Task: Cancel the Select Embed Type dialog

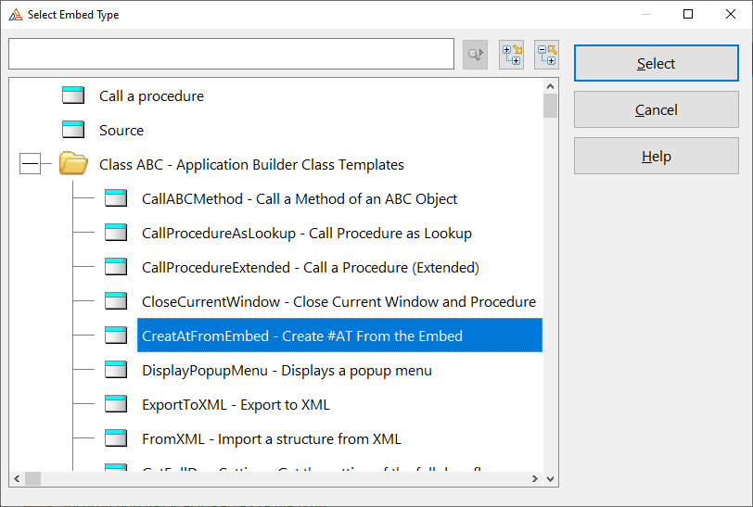Action: 656,109
